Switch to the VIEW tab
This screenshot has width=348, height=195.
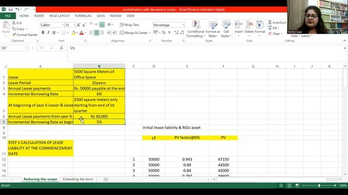pyautogui.click(x=130, y=16)
